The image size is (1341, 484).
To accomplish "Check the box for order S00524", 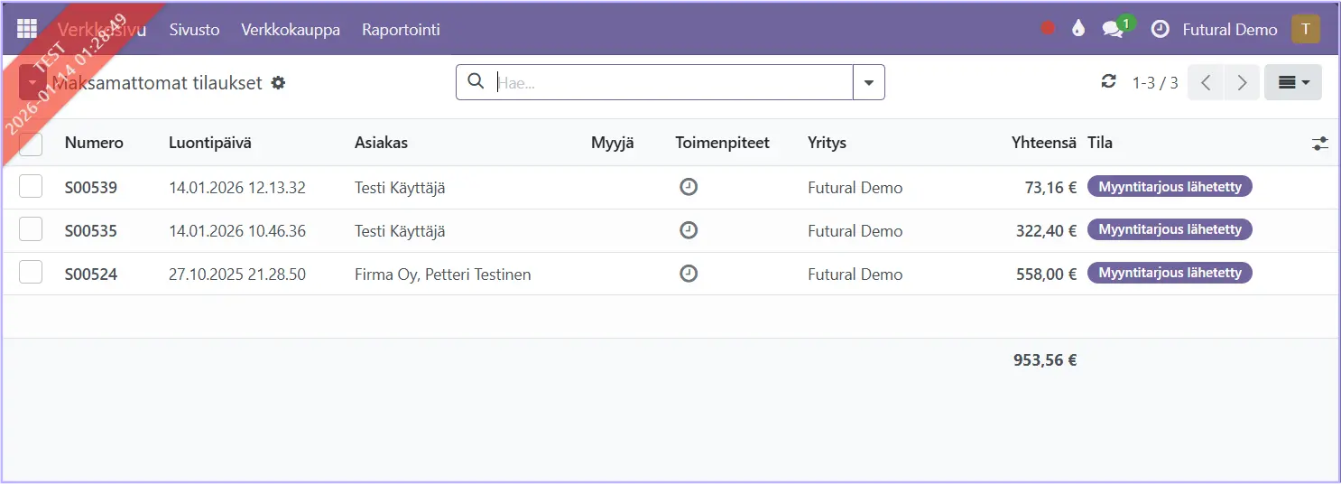I will click(x=31, y=273).
